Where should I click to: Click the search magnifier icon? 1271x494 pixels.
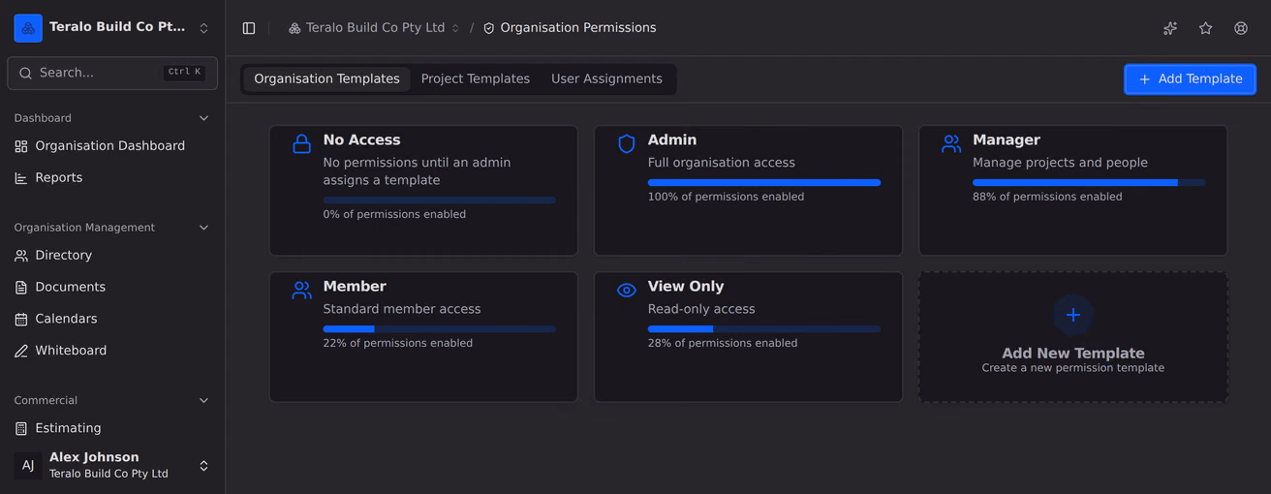point(25,73)
